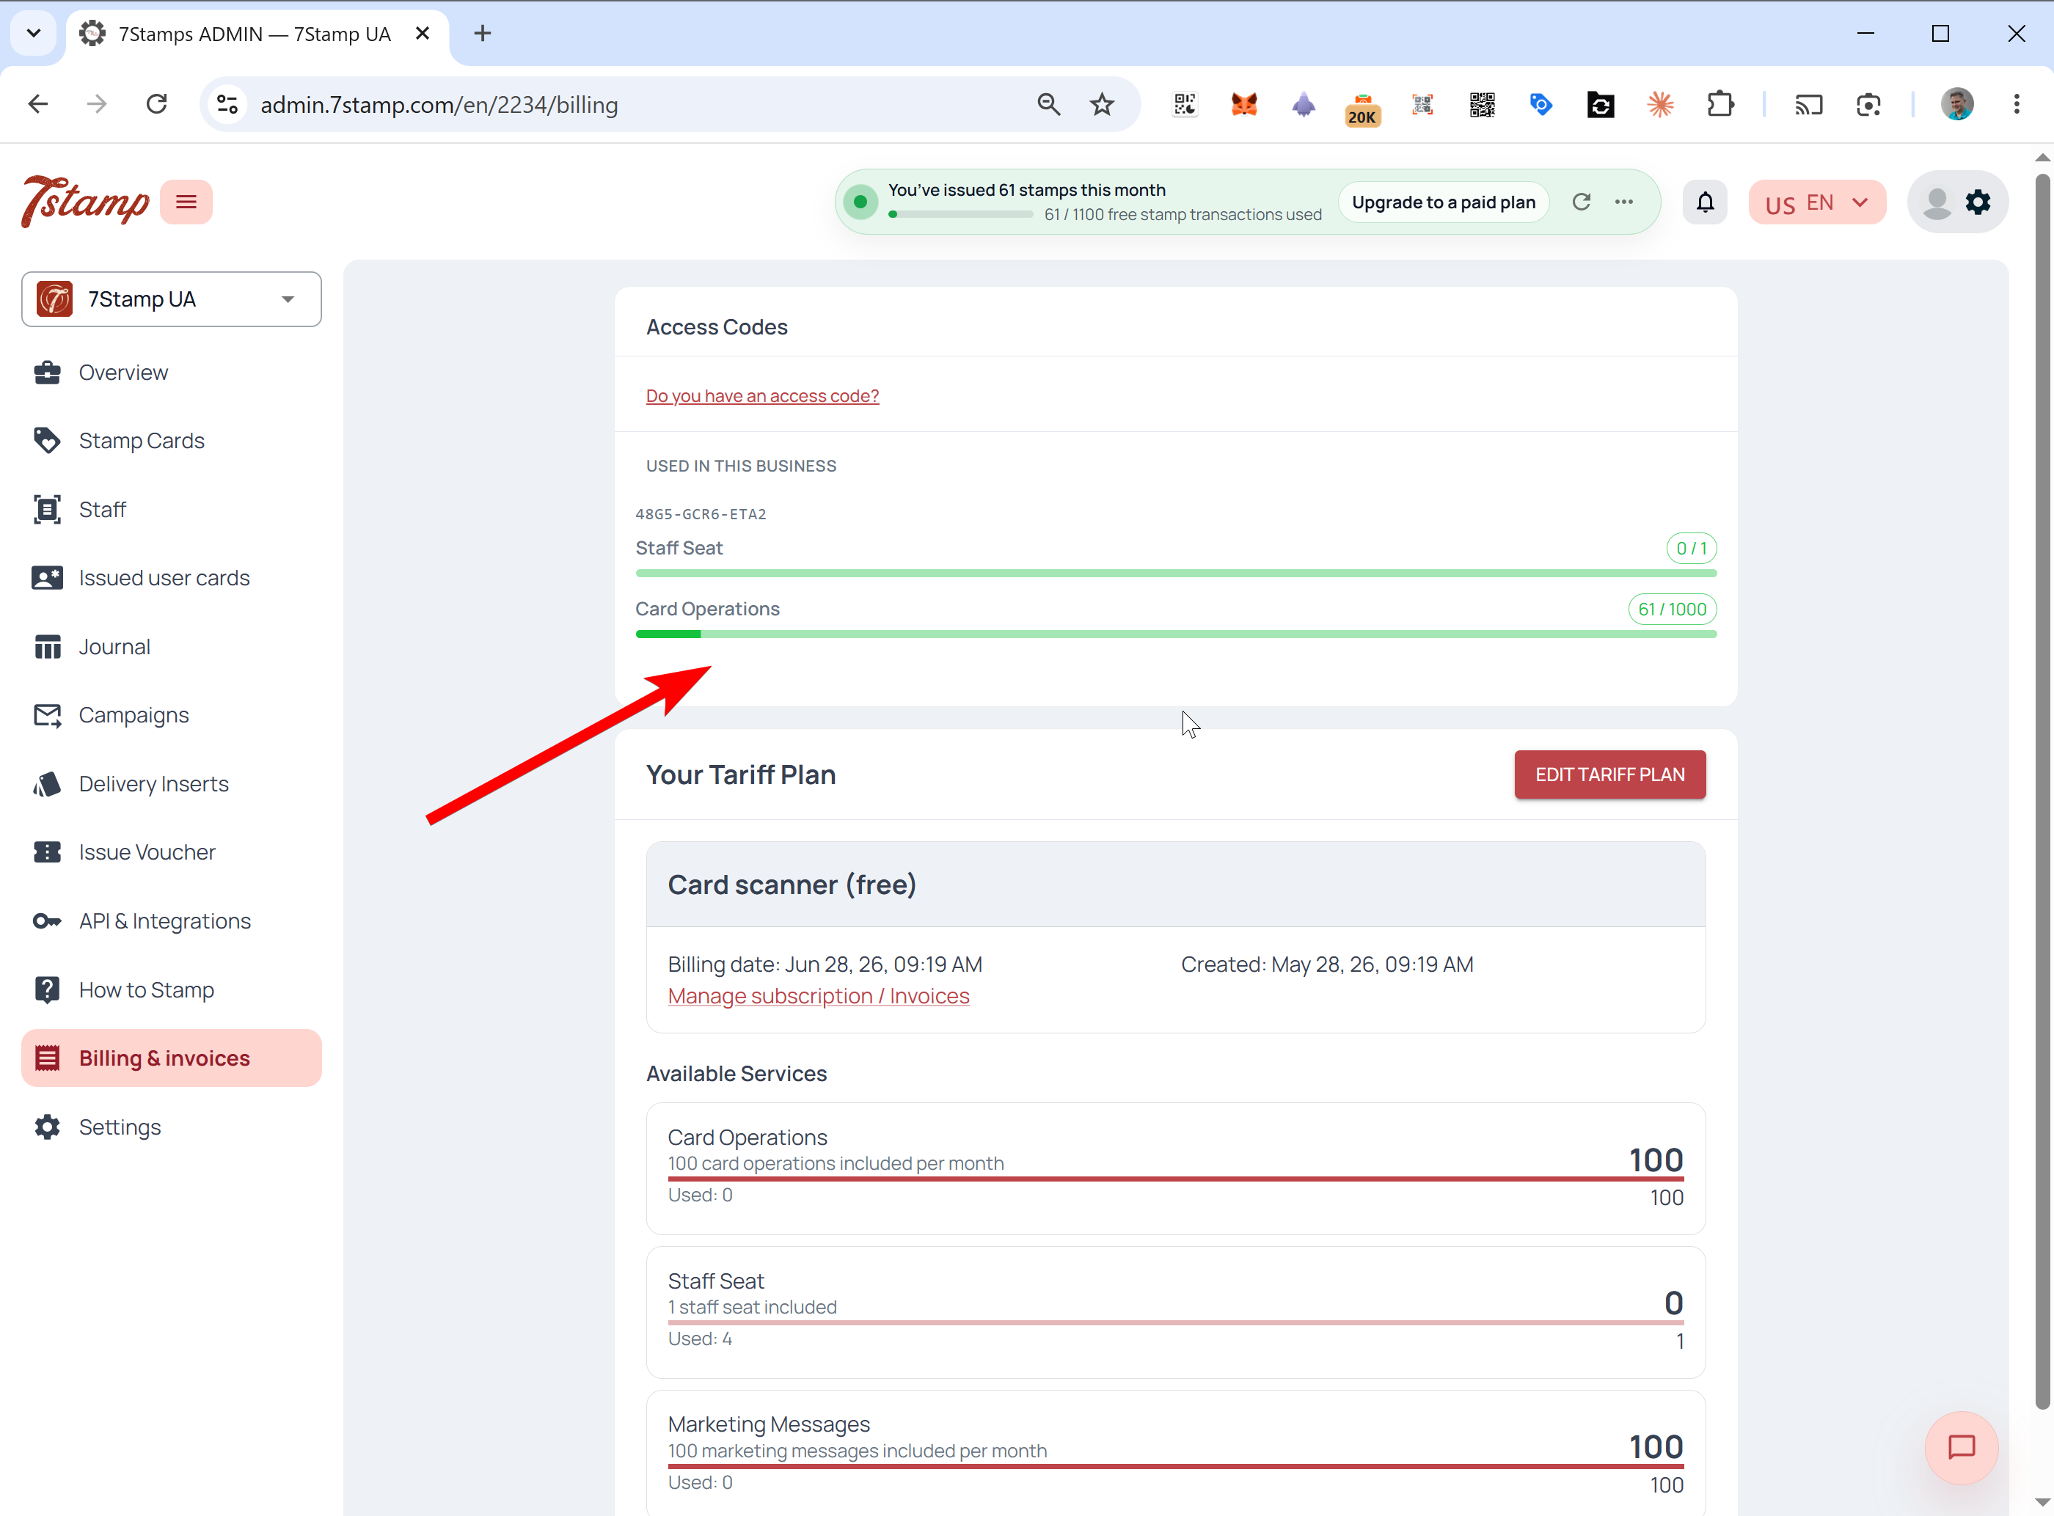Click '1 staff seat included' text
Screen dimensions: 2054x1516
752,1307
